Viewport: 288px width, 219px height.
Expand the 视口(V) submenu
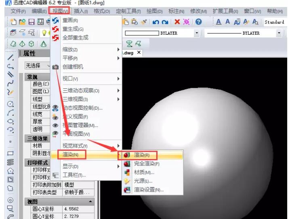(86, 79)
